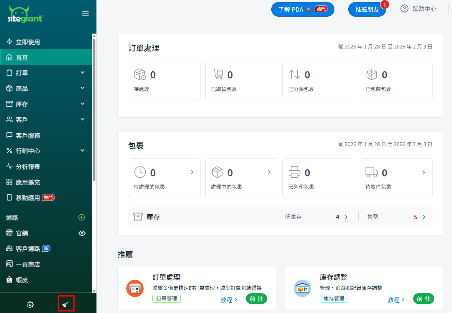452x313 pixels.
Task: Click the 幫助中心 question mark icon
Action: click(x=404, y=9)
